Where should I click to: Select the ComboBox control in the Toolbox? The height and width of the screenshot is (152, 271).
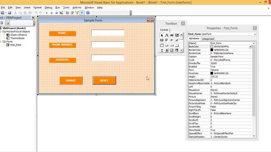[x=177, y=35]
